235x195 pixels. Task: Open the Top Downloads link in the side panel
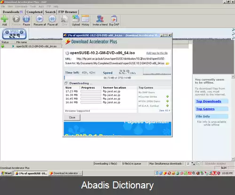point(209,101)
